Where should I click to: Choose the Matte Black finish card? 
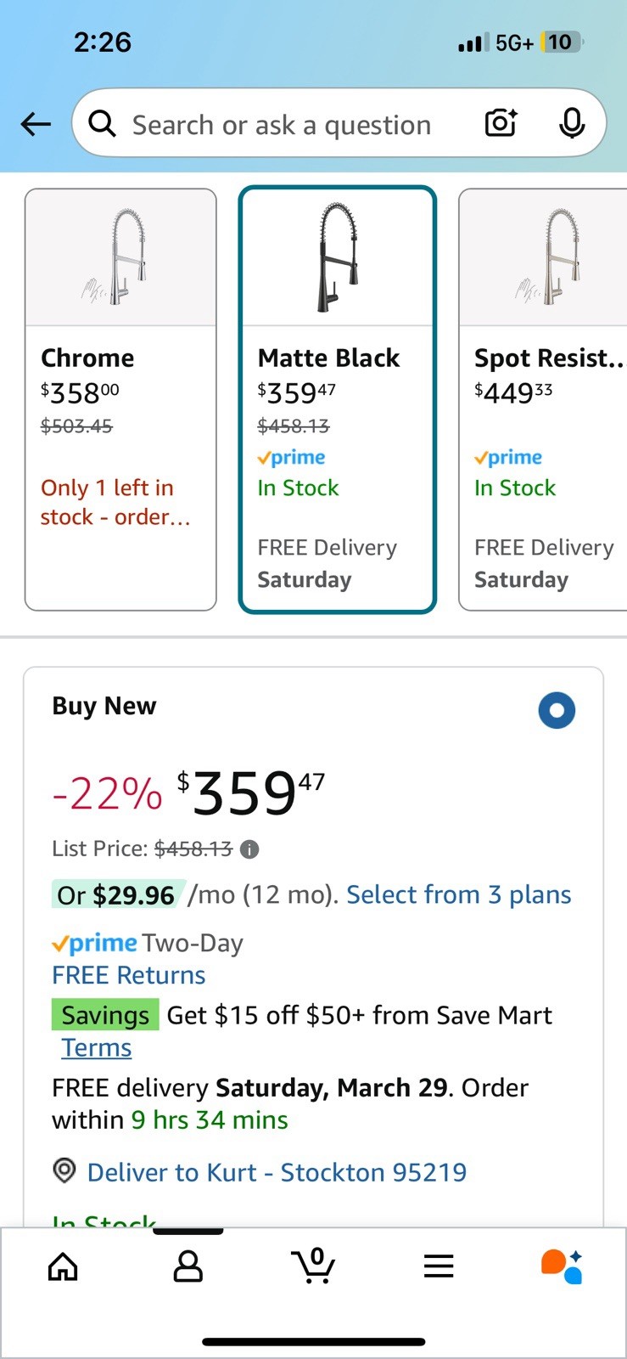coord(338,399)
